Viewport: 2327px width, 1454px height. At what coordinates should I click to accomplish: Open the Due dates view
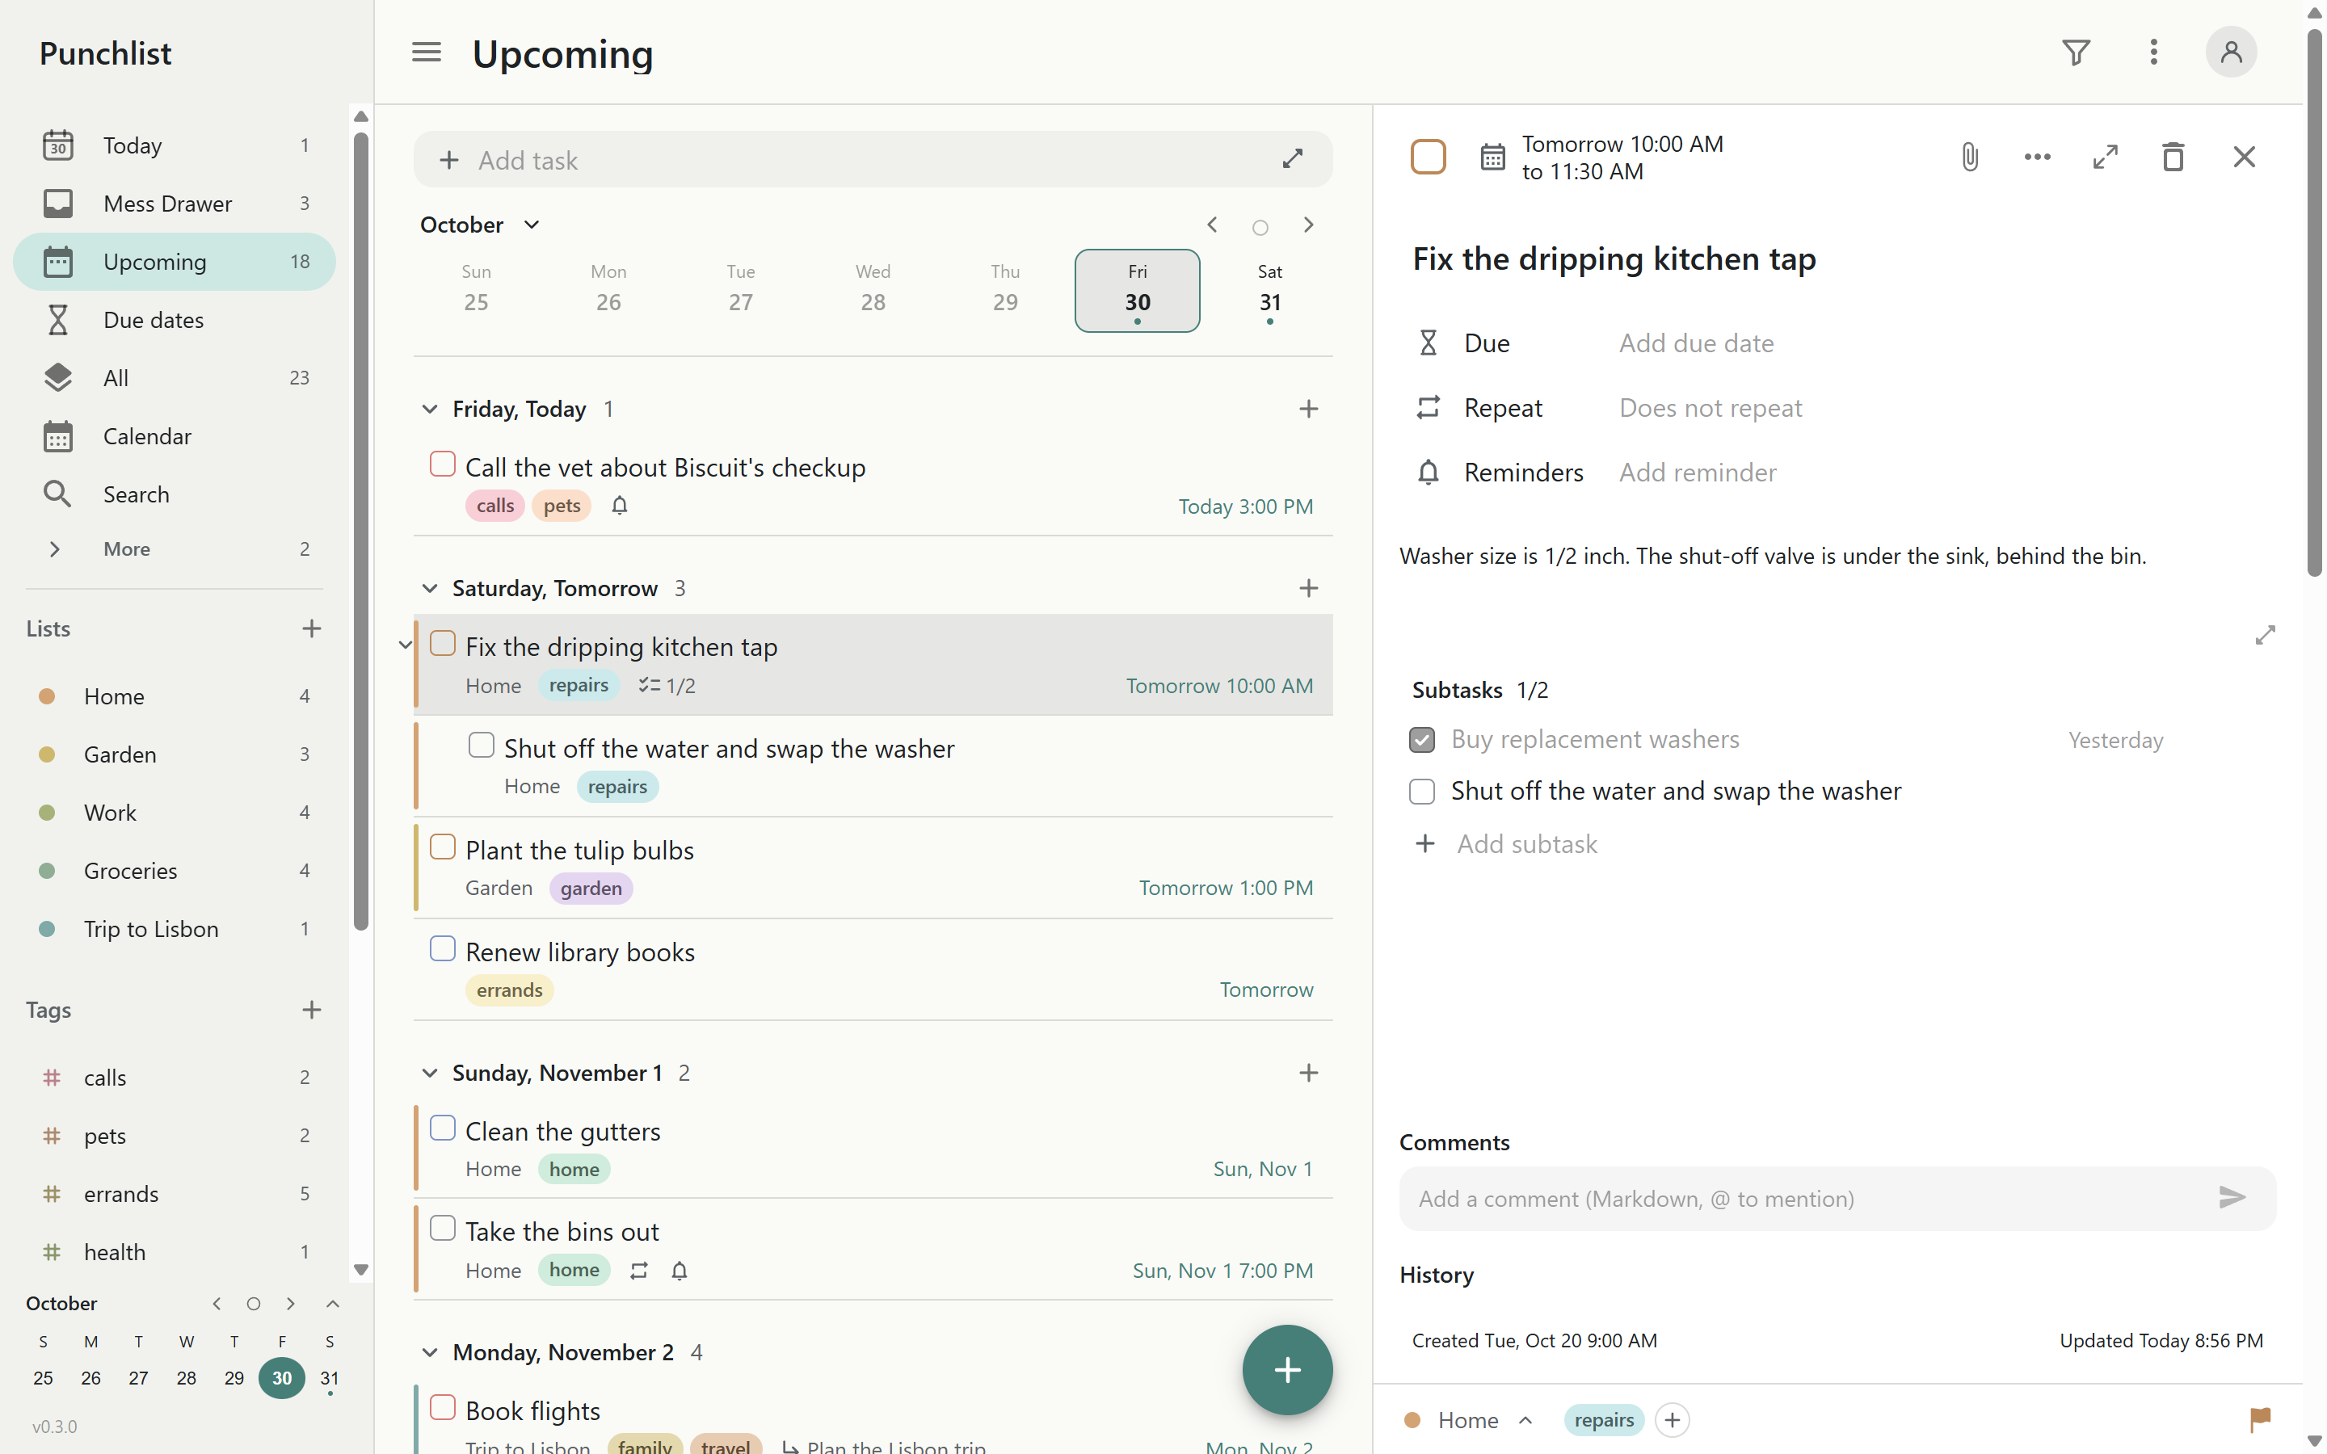pyautogui.click(x=175, y=320)
